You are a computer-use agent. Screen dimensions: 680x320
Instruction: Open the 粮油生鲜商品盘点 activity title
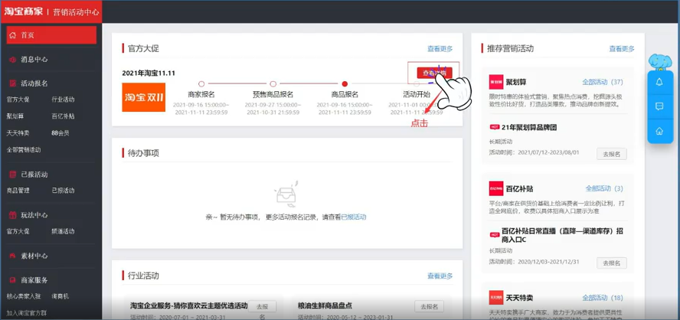pyautogui.click(x=325, y=305)
